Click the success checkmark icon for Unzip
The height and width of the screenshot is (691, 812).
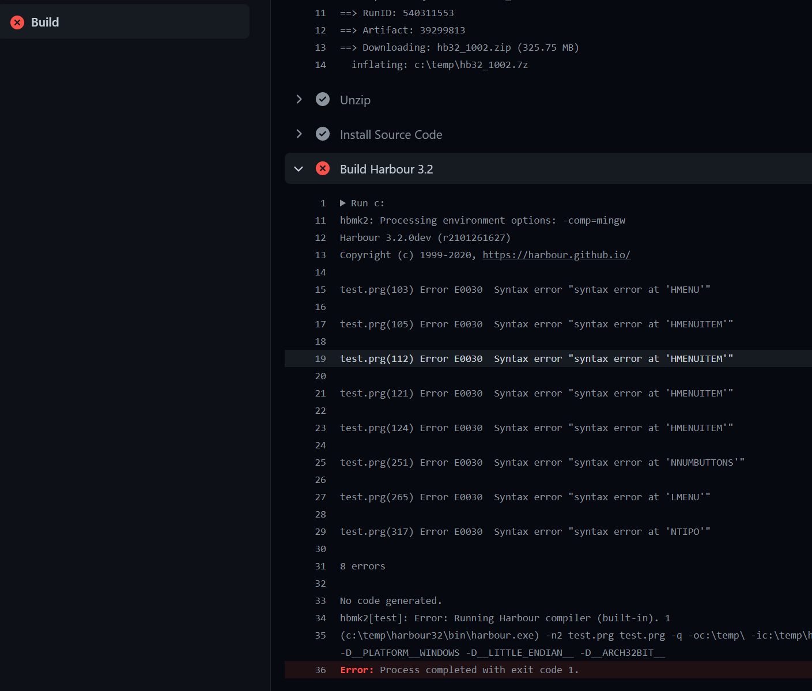click(x=323, y=100)
